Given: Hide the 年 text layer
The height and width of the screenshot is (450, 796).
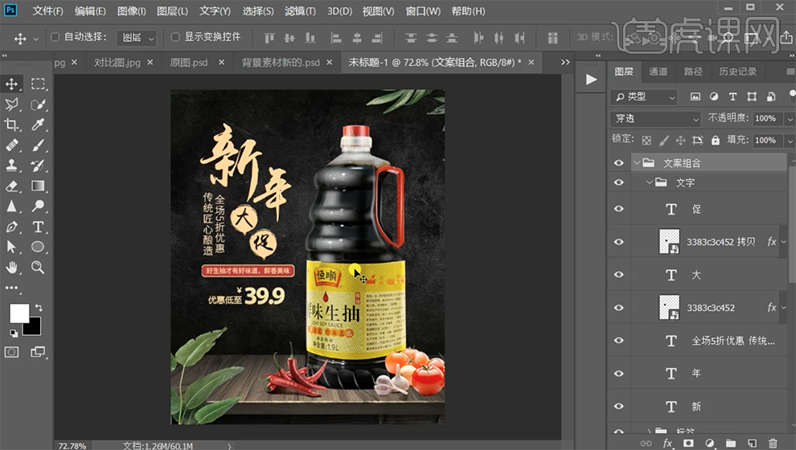Looking at the screenshot, I should (619, 374).
